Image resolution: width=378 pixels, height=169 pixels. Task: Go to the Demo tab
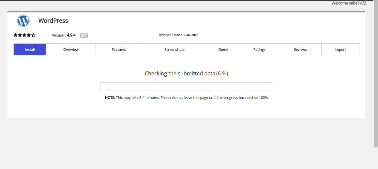click(223, 50)
